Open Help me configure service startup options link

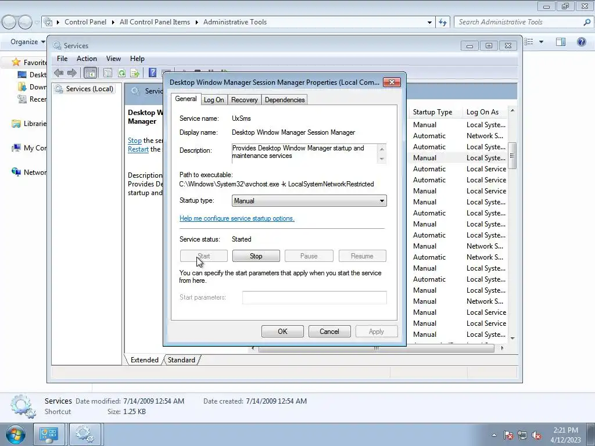(x=237, y=218)
